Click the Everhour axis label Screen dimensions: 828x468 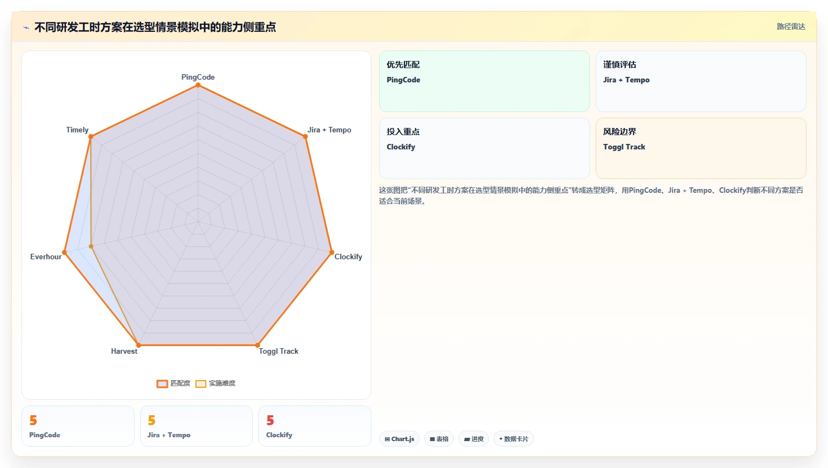(x=46, y=257)
